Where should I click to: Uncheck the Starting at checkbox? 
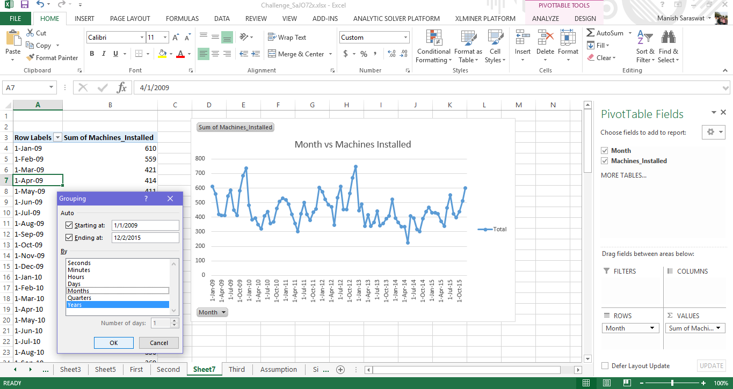(69, 225)
